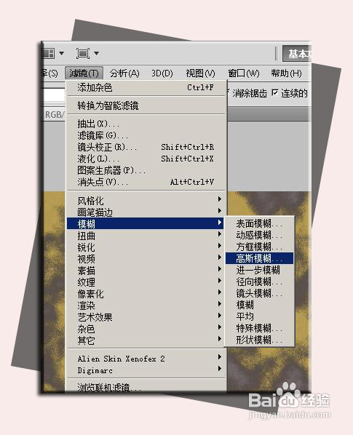353x435 pixels.
Task: Click the screen mode icon
Action: [83, 53]
